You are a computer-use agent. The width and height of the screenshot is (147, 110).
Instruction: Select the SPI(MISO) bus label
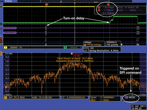click(x=10, y=33)
